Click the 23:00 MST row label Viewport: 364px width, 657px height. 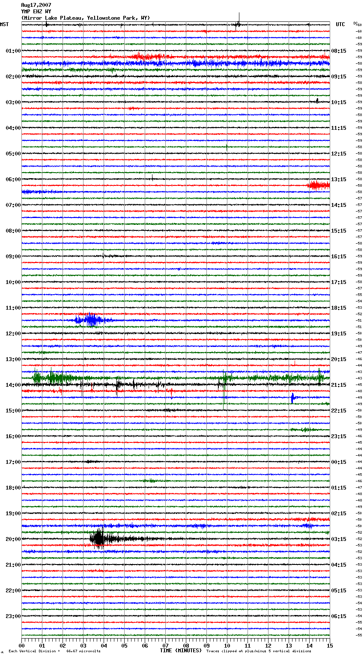(x=13, y=616)
